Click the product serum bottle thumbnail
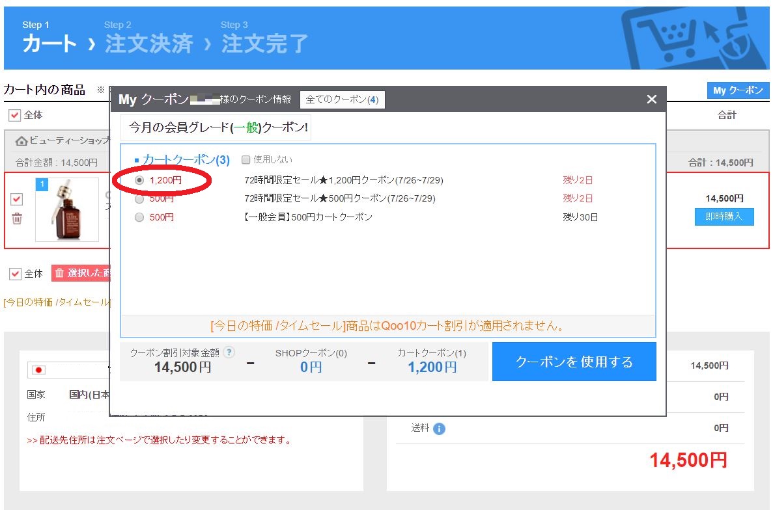773x517 pixels. coord(67,210)
